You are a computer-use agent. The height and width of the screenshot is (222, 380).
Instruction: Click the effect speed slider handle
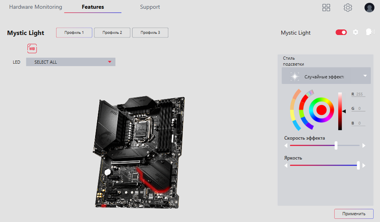tap(336, 145)
